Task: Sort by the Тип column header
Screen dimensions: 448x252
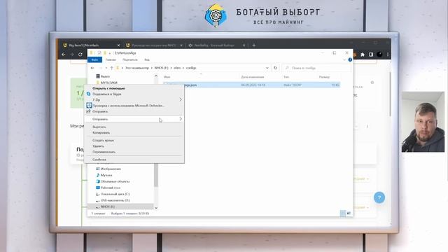Action: pyautogui.click(x=286, y=77)
